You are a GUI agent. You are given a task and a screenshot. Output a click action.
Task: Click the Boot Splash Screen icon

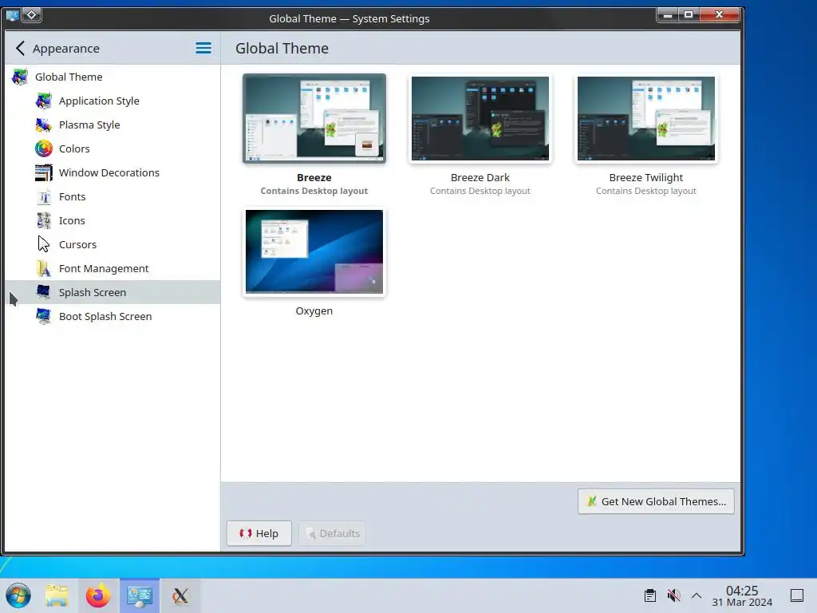point(44,316)
